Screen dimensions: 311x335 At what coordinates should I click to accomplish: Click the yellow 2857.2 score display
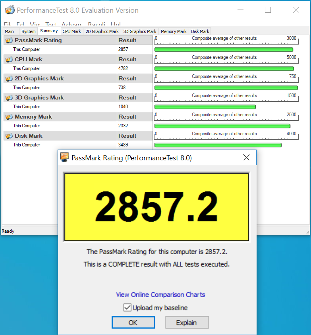pyautogui.click(x=157, y=207)
